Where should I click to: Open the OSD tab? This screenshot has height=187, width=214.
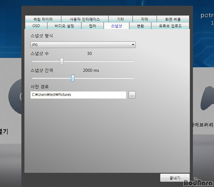(36, 26)
